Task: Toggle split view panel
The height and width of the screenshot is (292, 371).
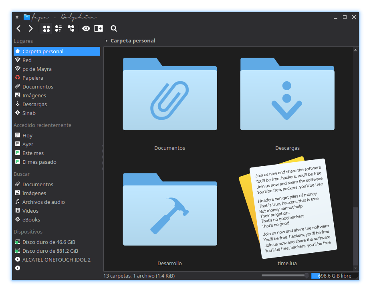Action: (x=99, y=28)
